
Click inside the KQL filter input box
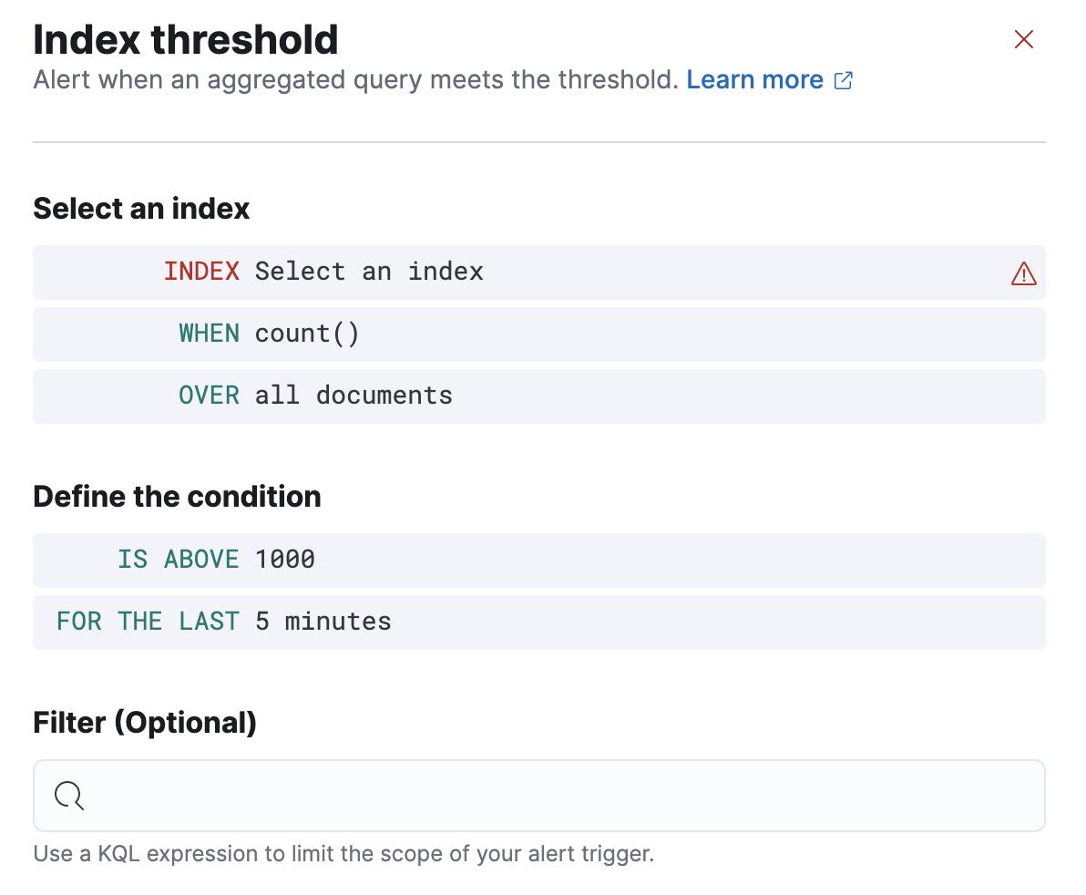(x=364, y=795)
